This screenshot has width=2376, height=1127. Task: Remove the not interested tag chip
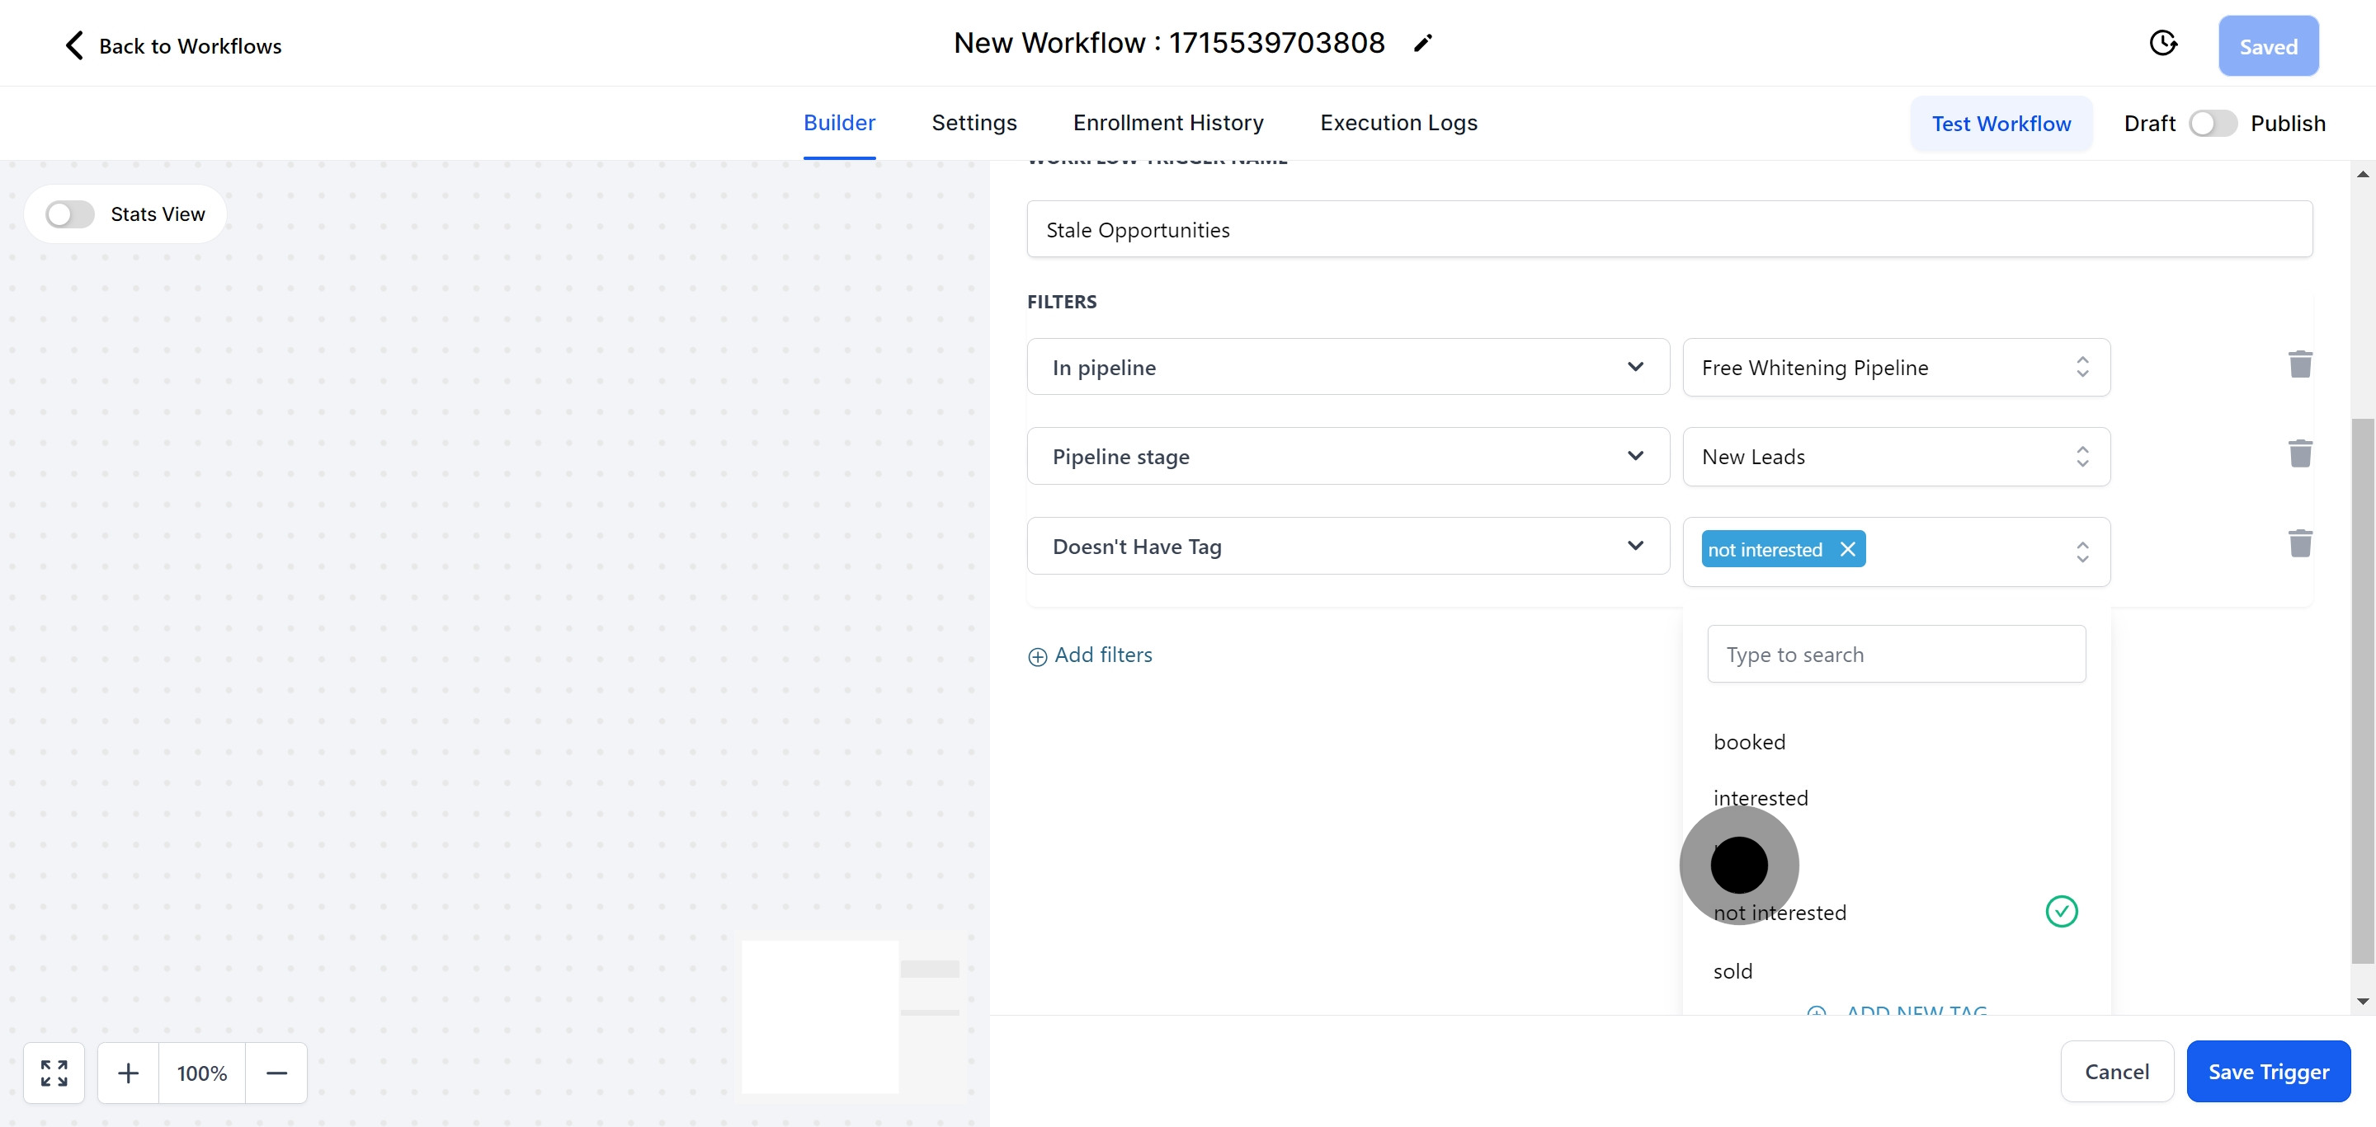tap(1847, 549)
